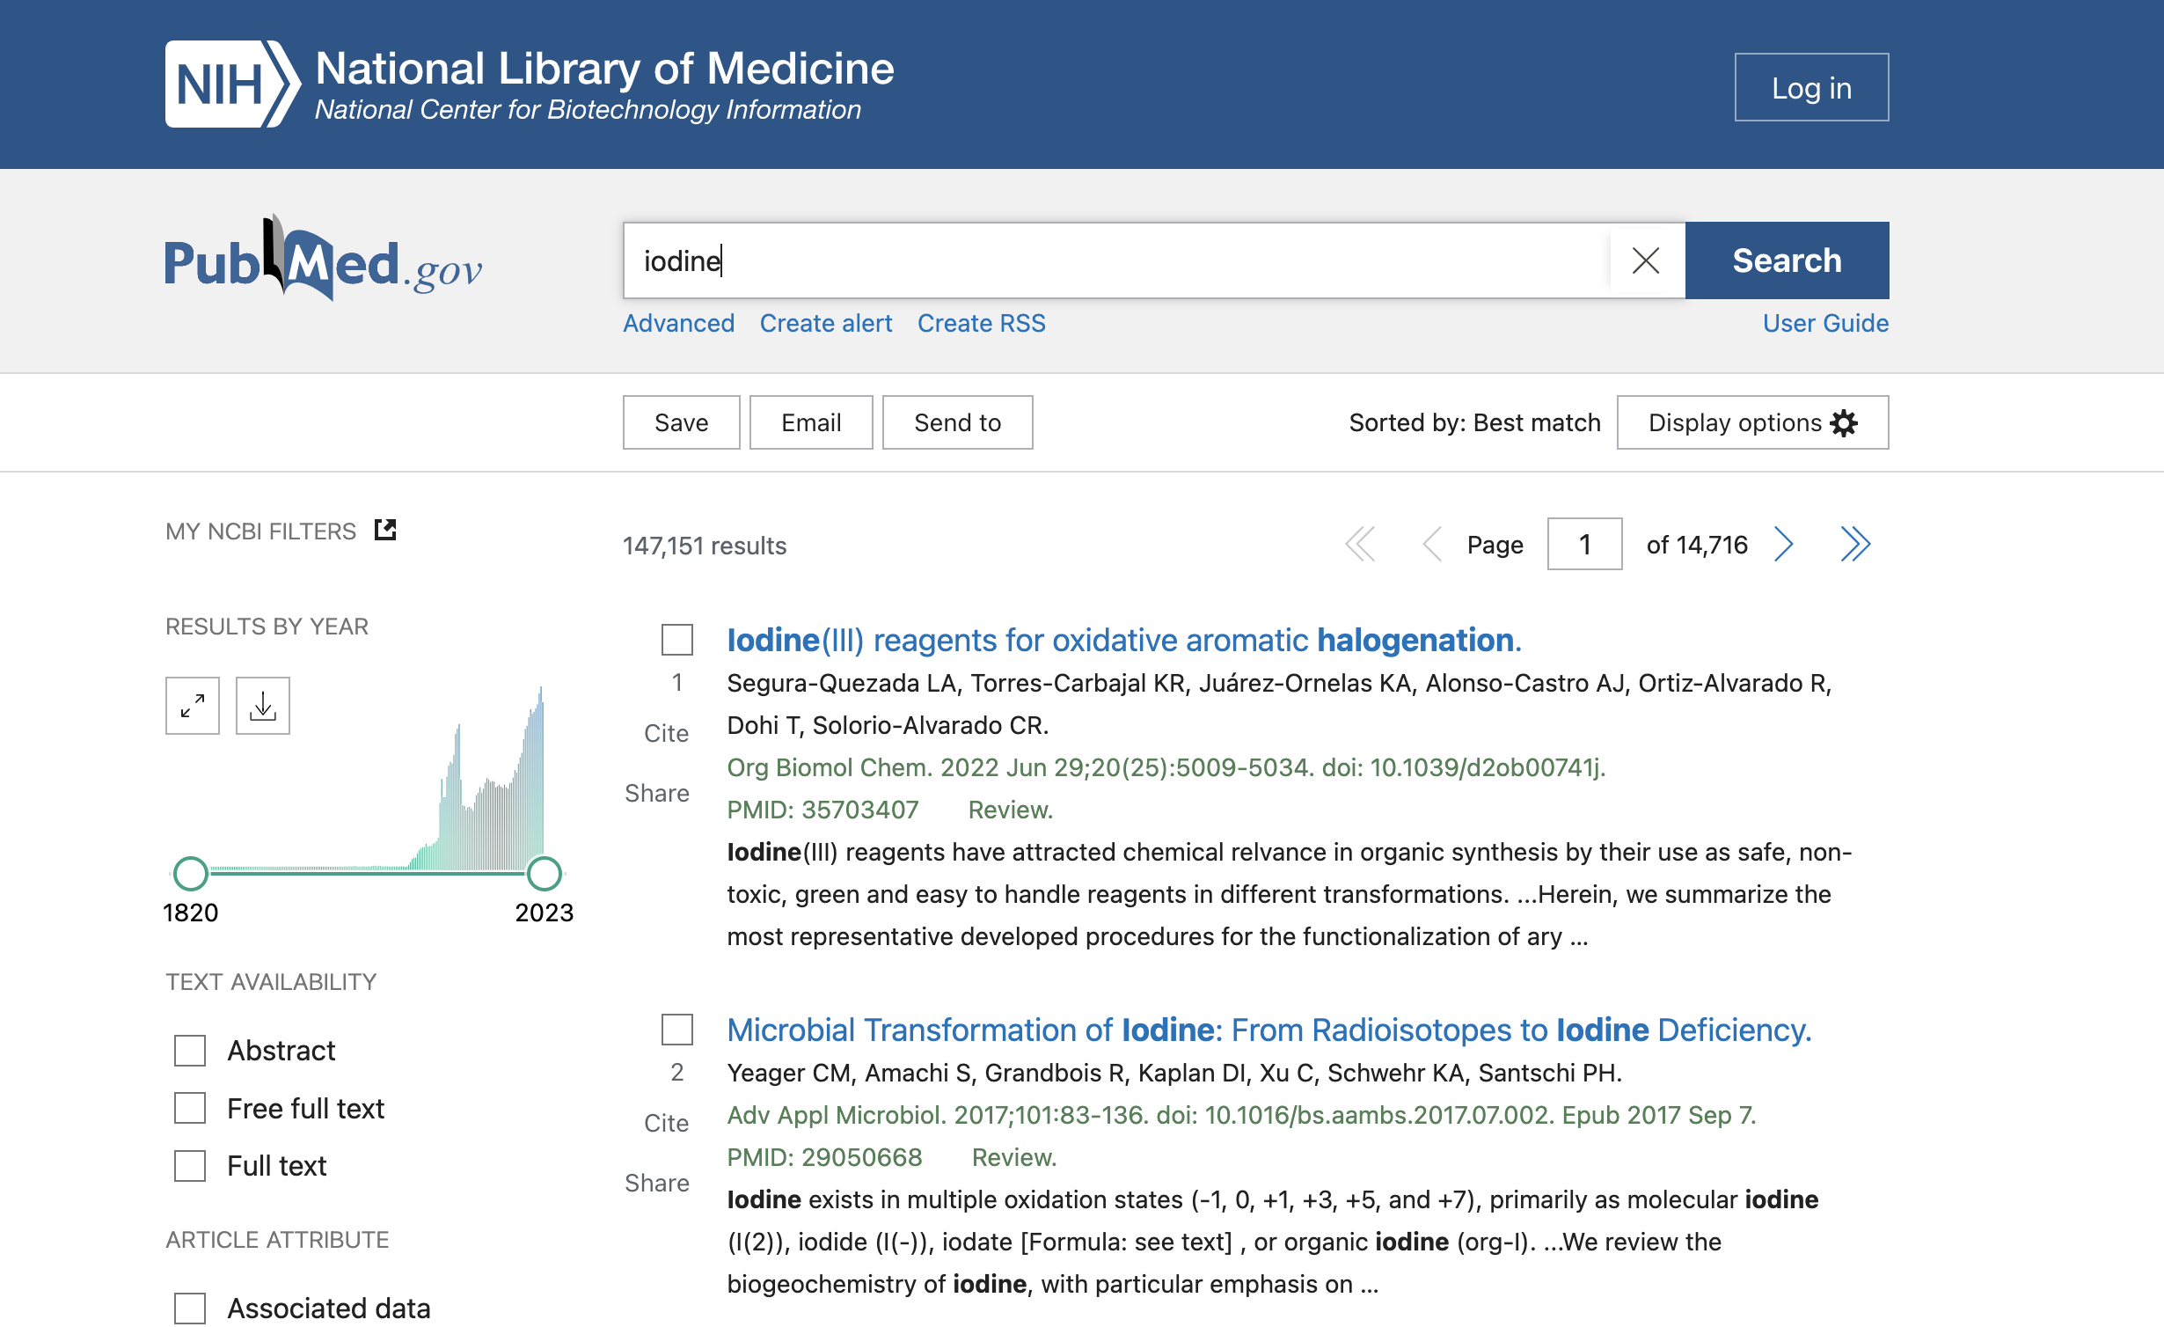
Task: Click the National Library of Medicine title
Action: pyautogui.click(x=605, y=69)
